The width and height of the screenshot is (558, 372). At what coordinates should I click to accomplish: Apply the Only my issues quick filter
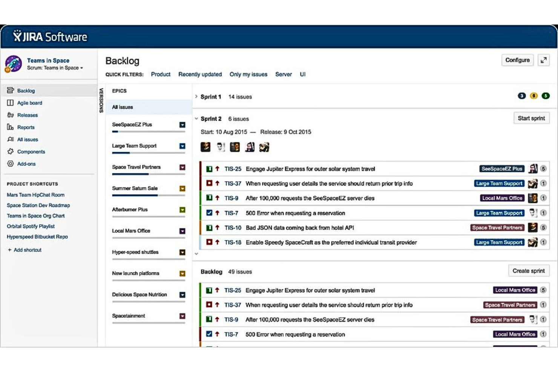click(248, 74)
